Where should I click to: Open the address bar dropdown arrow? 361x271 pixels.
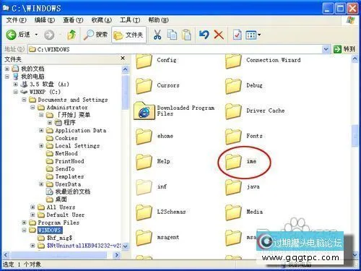(326, 49)
